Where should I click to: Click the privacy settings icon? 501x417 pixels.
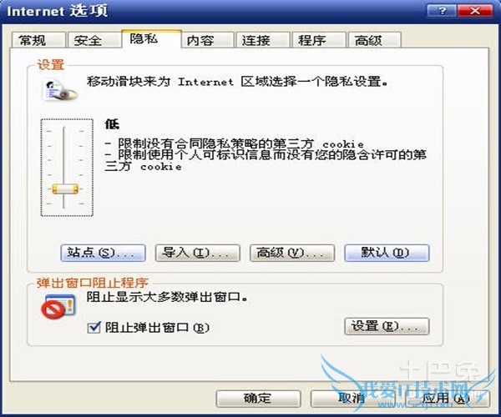[60, 90]
